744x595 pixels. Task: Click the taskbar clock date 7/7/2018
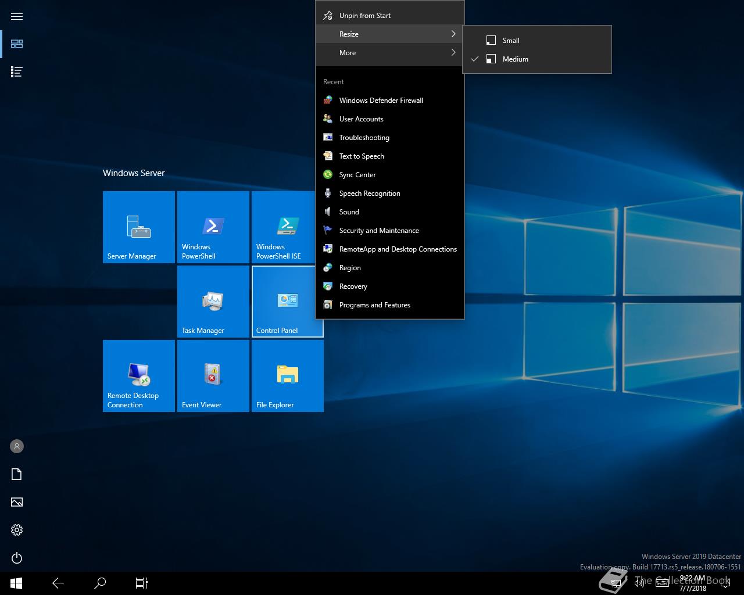click(693, 588)
